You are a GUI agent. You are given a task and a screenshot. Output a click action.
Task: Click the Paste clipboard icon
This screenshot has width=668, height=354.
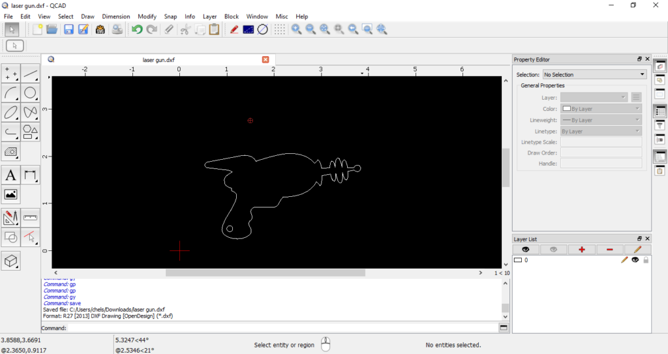(x=214, y=29)
